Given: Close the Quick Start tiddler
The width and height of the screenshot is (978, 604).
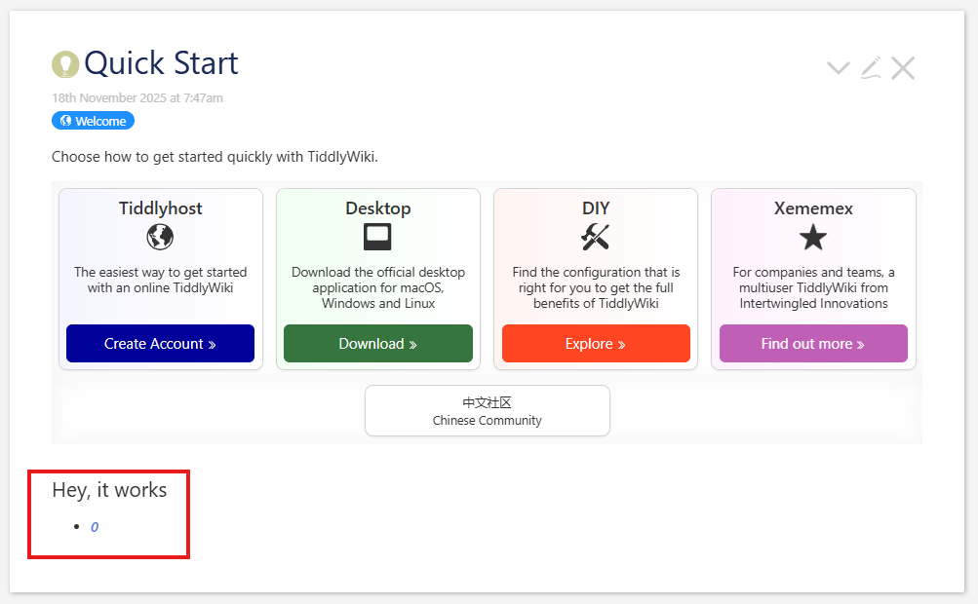Looking at the screenshot, I should coord(903,68).
